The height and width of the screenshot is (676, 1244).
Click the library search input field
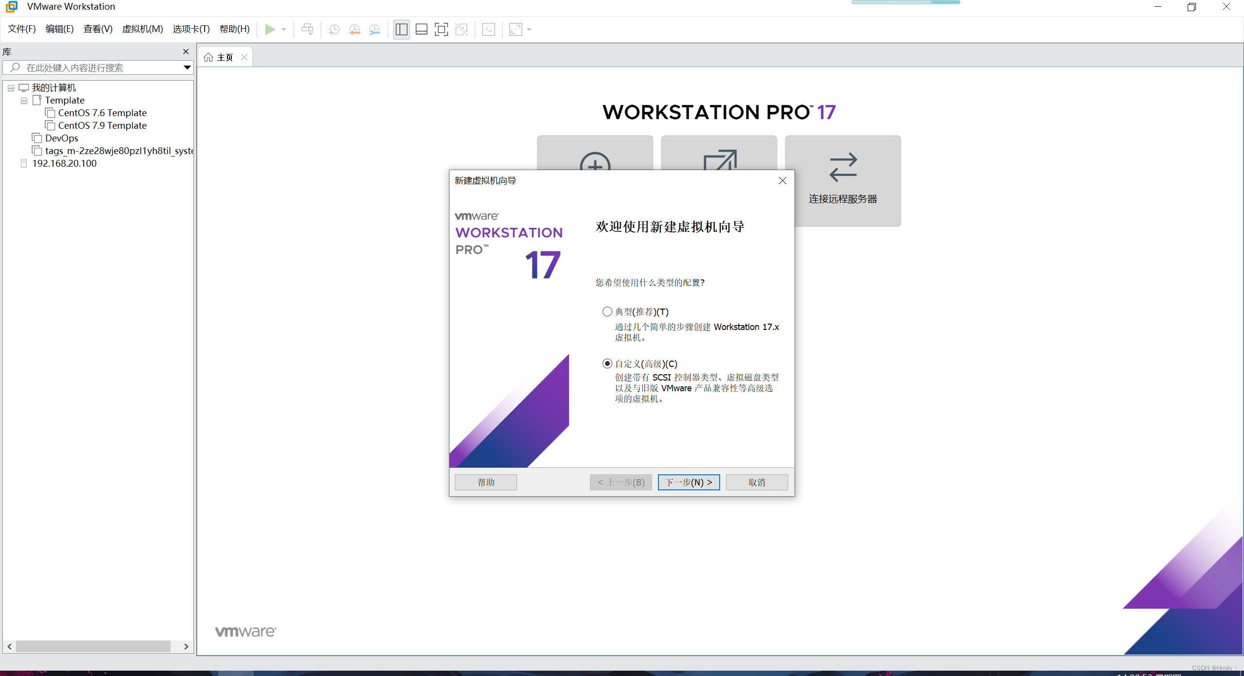click(x=98, y=68)
